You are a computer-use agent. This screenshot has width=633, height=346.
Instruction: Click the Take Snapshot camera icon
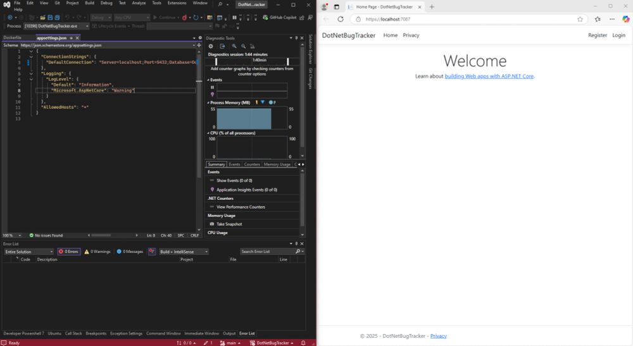click(x=212, y=224)
